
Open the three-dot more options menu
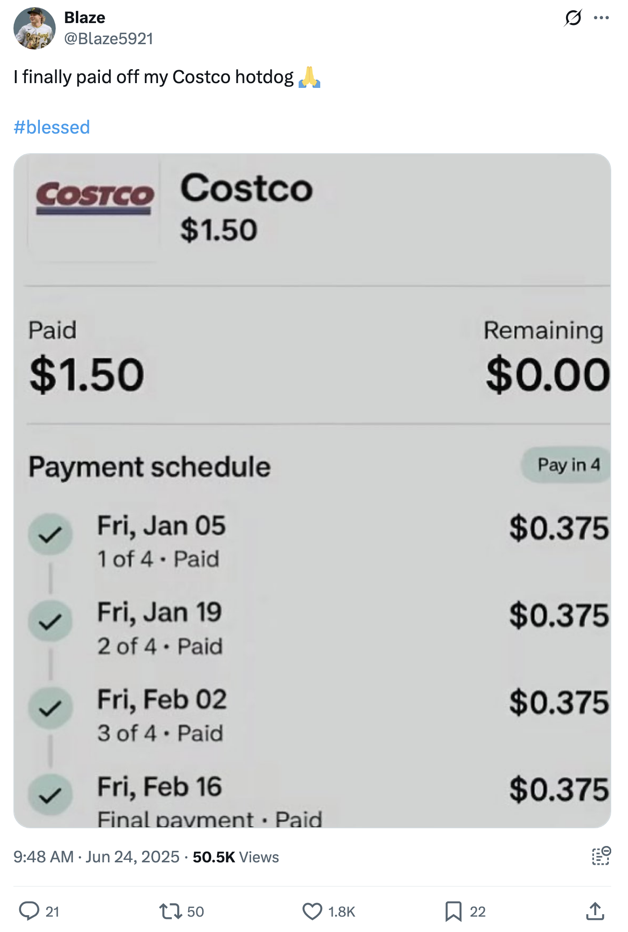click(601, 18)
